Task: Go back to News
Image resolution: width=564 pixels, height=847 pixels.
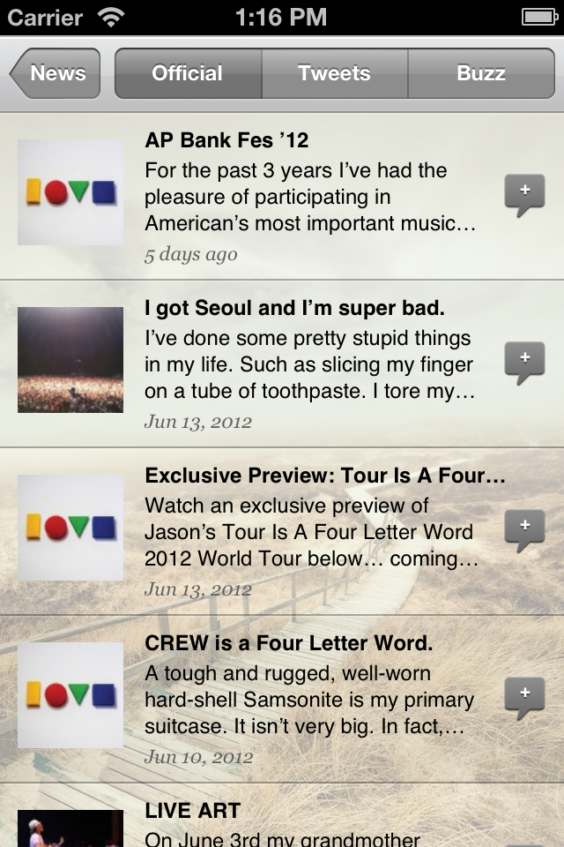Action: (x=56, y=73)
